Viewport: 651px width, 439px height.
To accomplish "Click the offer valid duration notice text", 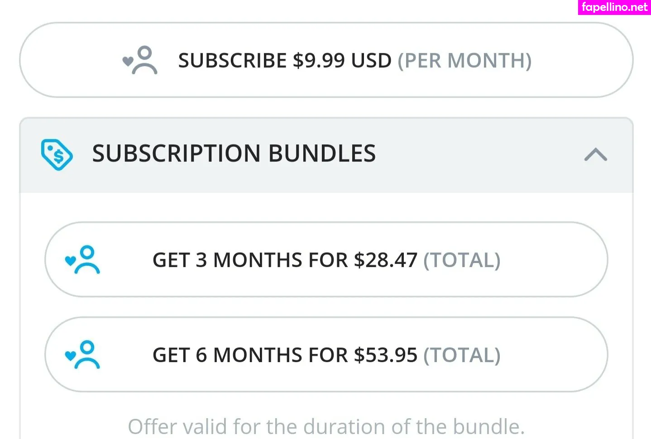I will coord(326,426).
